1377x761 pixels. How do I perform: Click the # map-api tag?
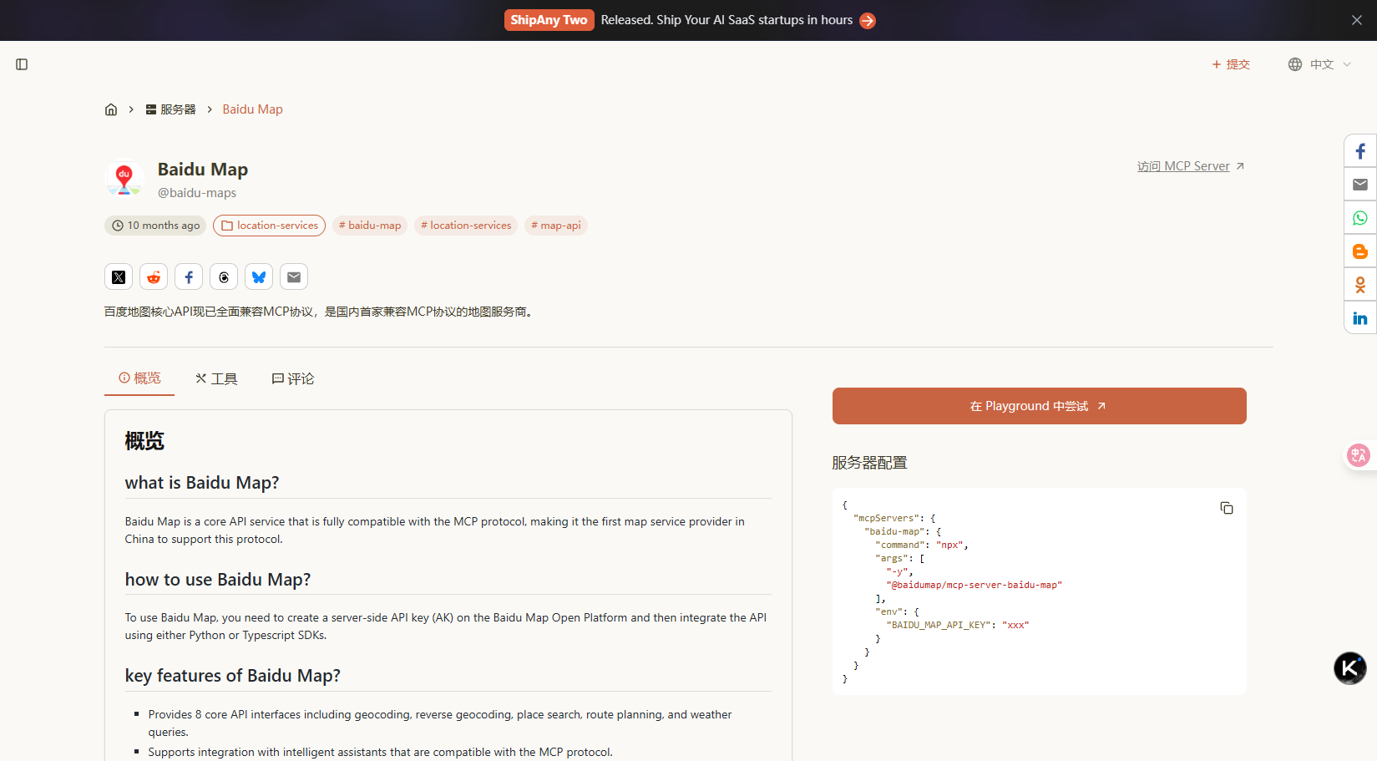[556, 226]
